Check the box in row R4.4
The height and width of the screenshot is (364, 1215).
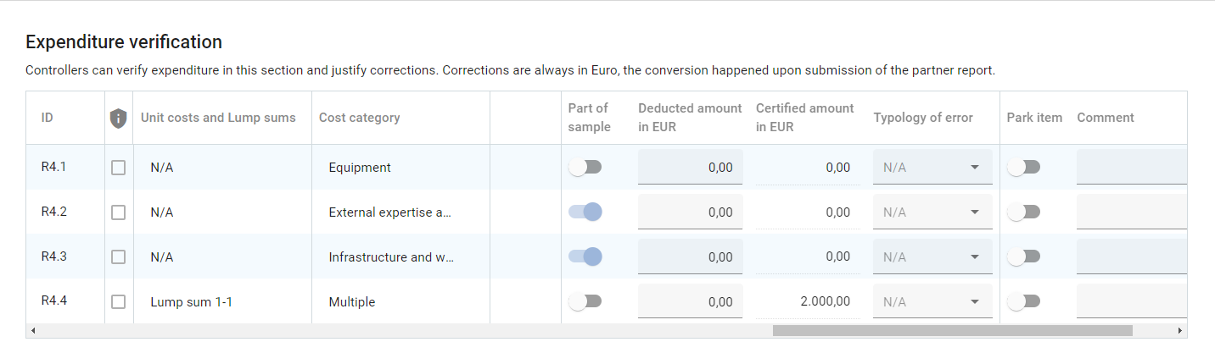pyautogui.click(x=119, y=302)
